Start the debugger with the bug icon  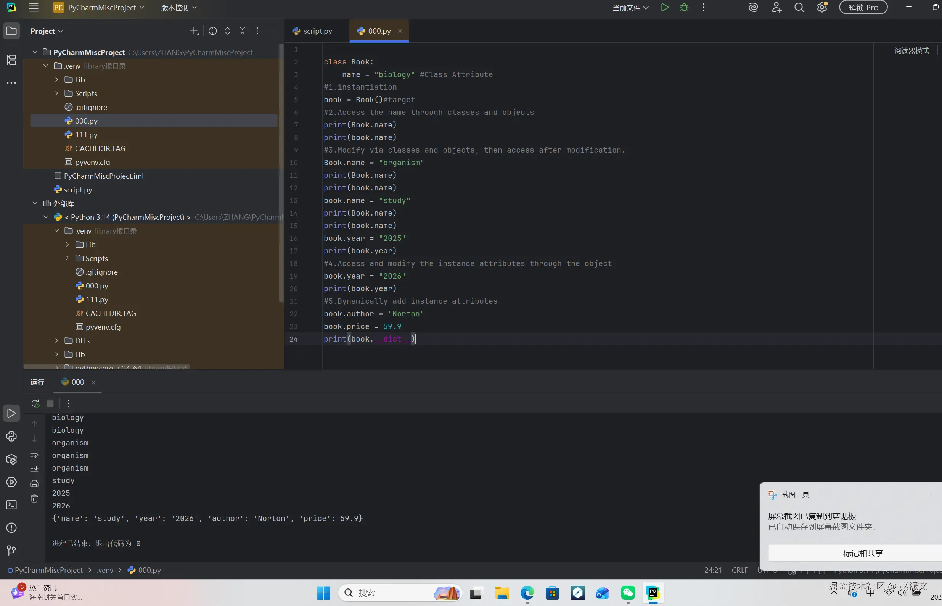click(684, 8)
